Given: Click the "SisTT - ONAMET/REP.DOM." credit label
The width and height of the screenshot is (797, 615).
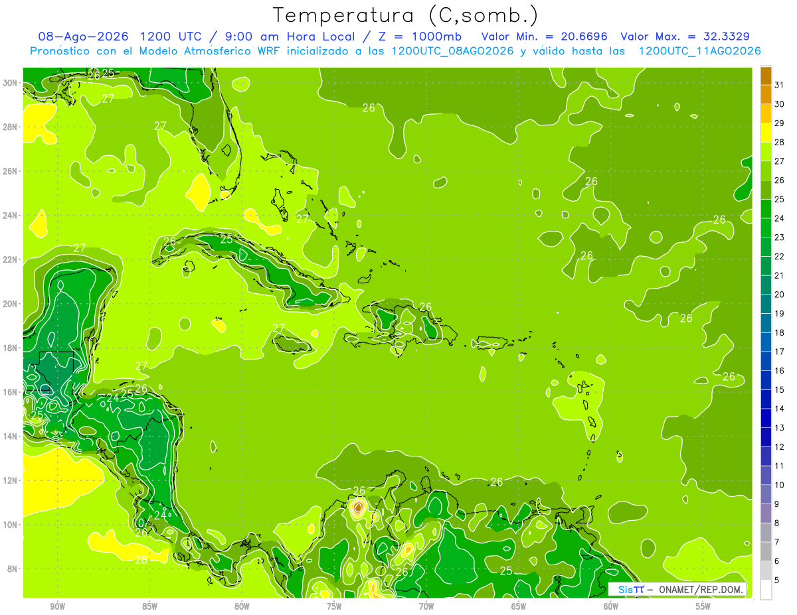Looking at the screenshot, I should point(677,589).
